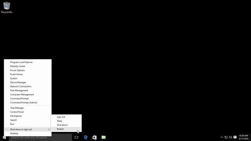Select Programs and Features
This screenshot has width=251, height=141.
pyautogui.click(x=28, y=62)
